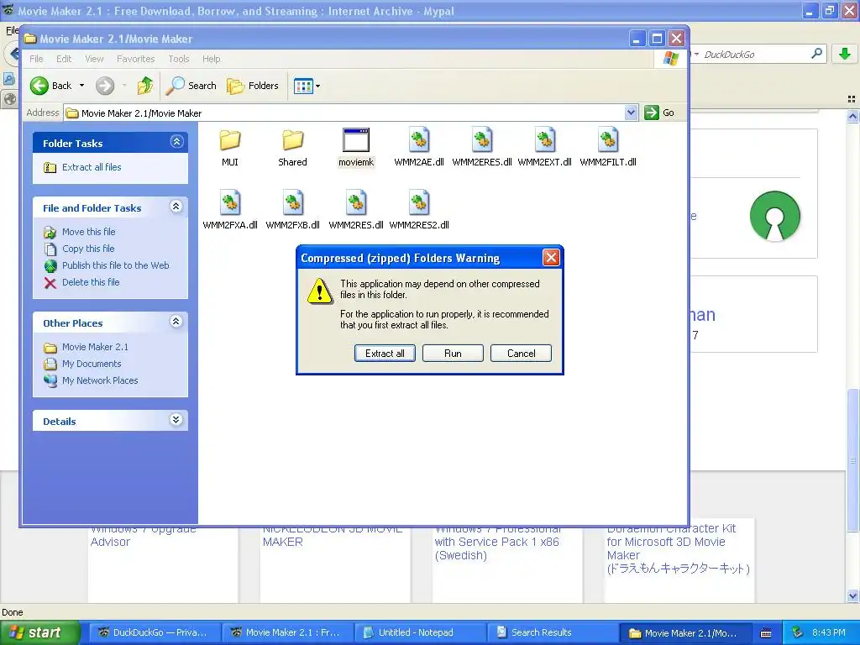Toggle the Folders pane button

(x=253, y=86)
